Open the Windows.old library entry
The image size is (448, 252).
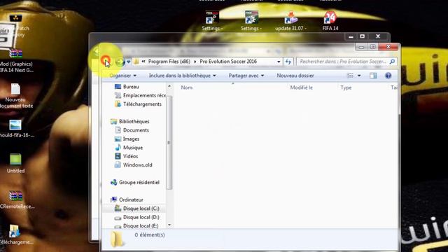point(133,165)
